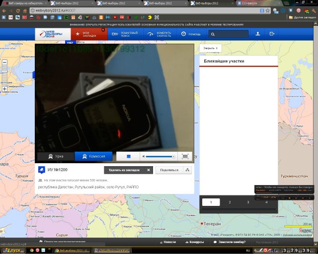The image size is (318, 254).
Task: Reload the page with refresh icon
Action: pyautogui.click(x=18, y=11)
